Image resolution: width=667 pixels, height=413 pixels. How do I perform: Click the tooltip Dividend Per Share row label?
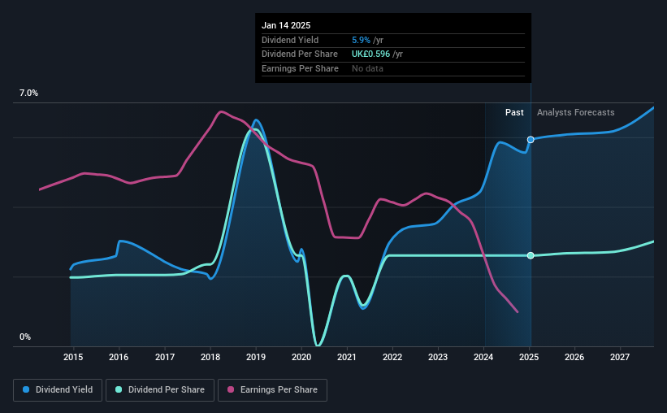click(300, 54)
